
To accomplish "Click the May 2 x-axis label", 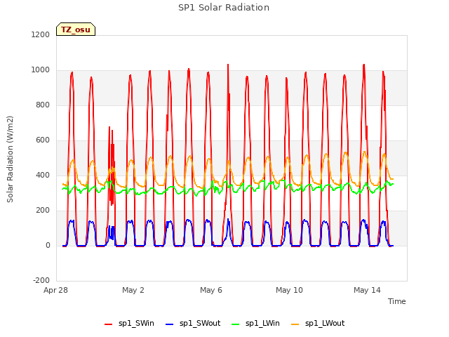I will [133, 290].
